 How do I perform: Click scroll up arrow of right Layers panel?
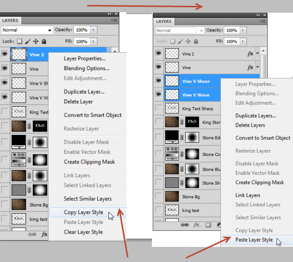point(263,51)
